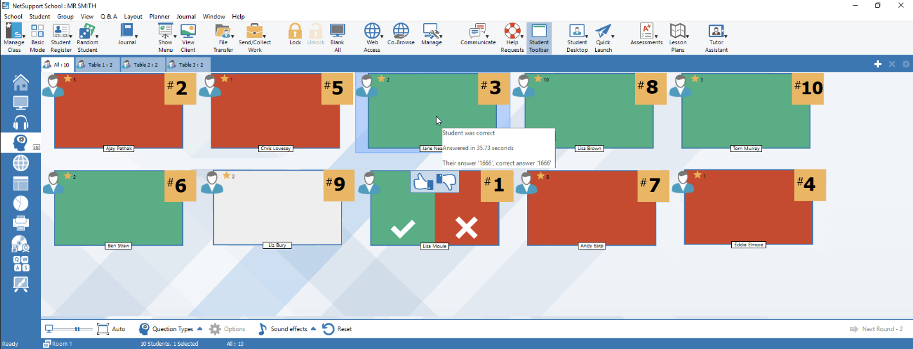This screenshot has width=913, height=349.
Task: Select the headphones audio view in sidebar
Action: [21, 122]
